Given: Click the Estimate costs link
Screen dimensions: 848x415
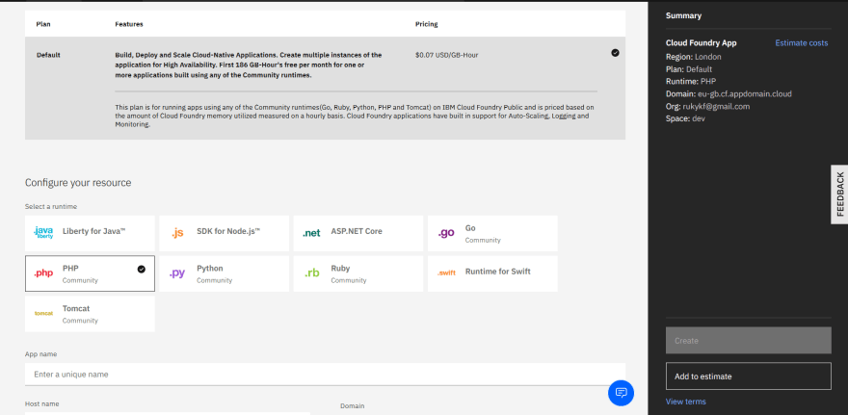Looking at the screenshot, I should point(802,43).
